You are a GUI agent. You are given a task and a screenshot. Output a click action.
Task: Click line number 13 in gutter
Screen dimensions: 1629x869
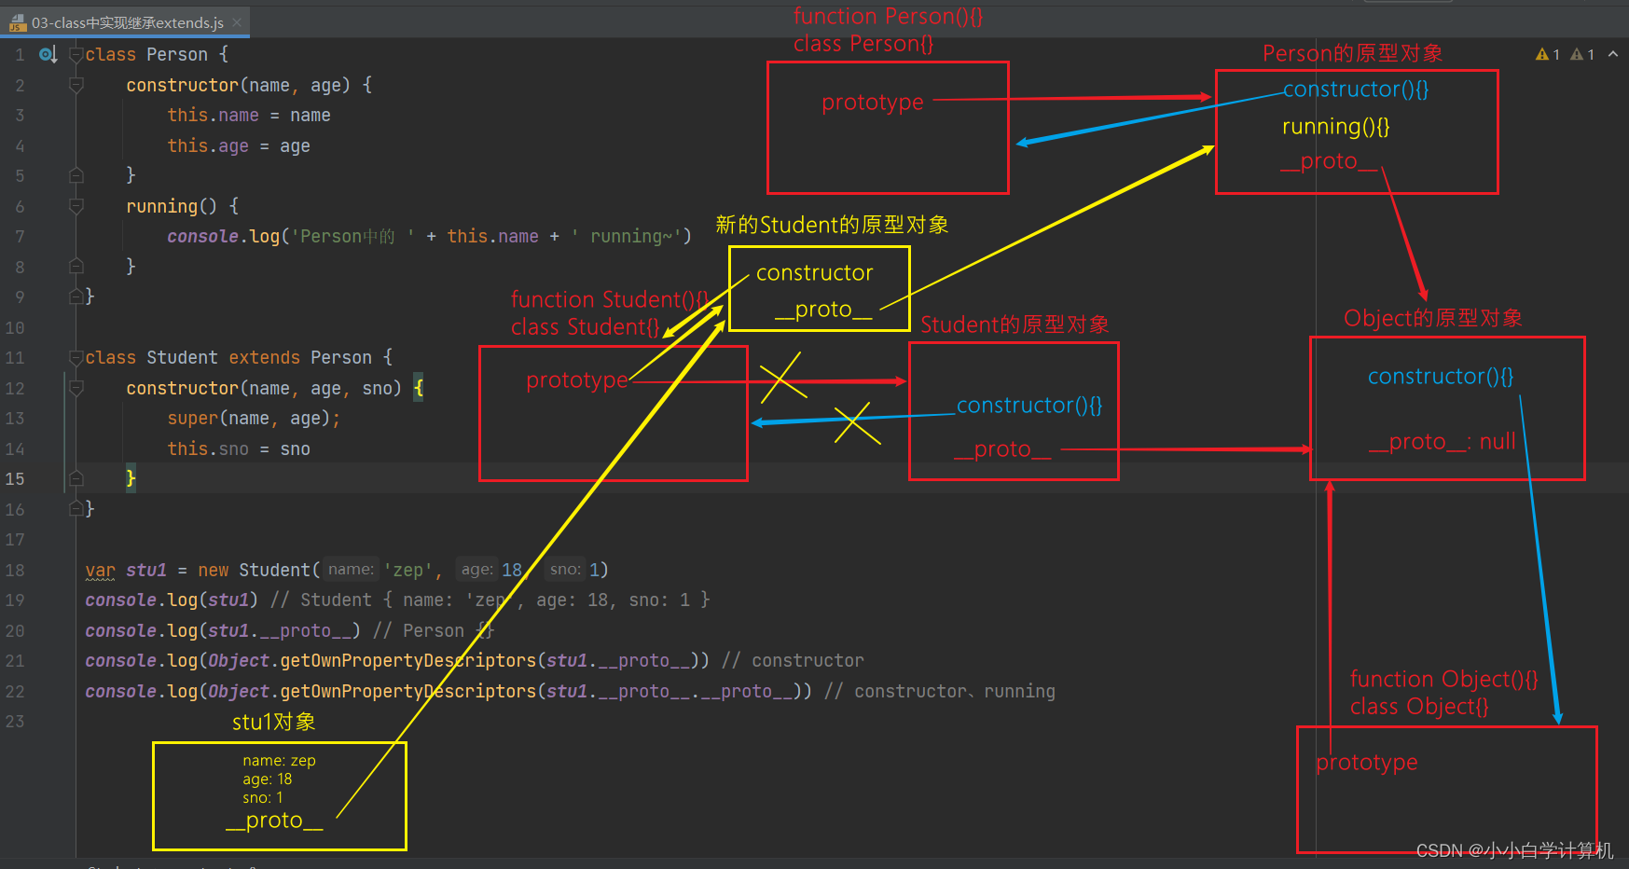click(x=15, y=419)
